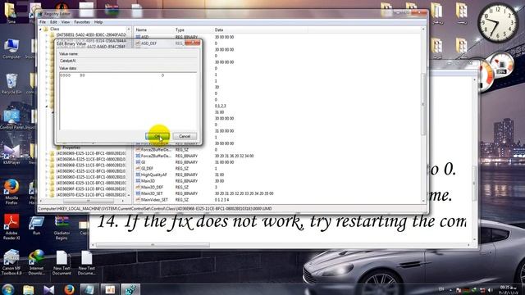Cancel the Edit Binary Value dialog
The width and height of the screenshot is (525, 295).
click(185, 136)
